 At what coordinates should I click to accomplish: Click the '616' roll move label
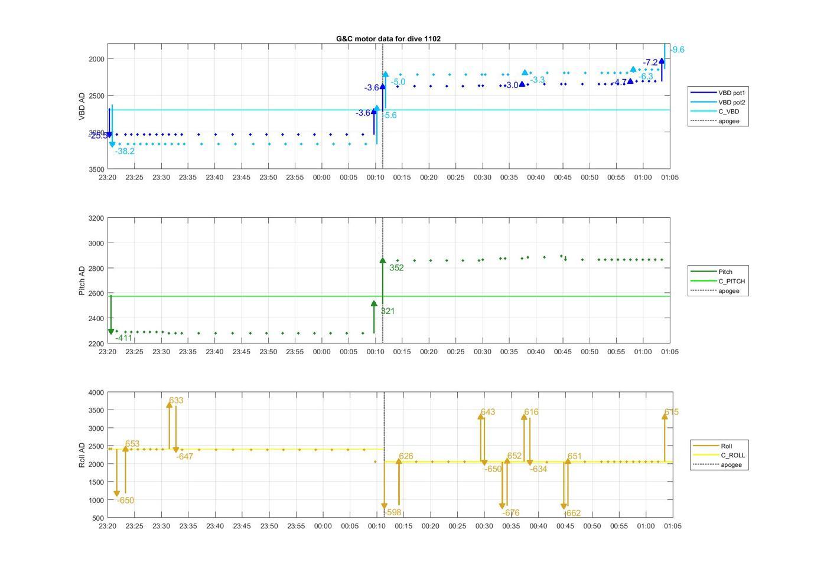point(531,412)
